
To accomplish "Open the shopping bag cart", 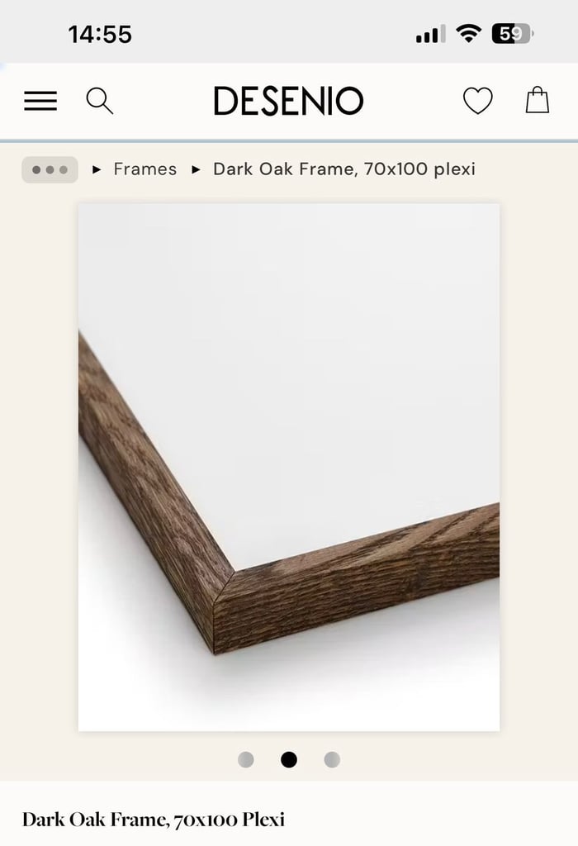I will (x=538, y=100).
